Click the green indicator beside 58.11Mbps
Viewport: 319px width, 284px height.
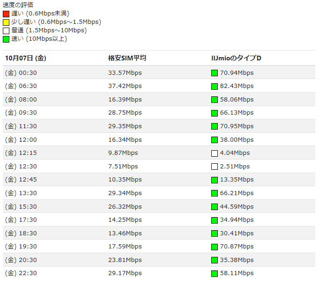[215, 274]
